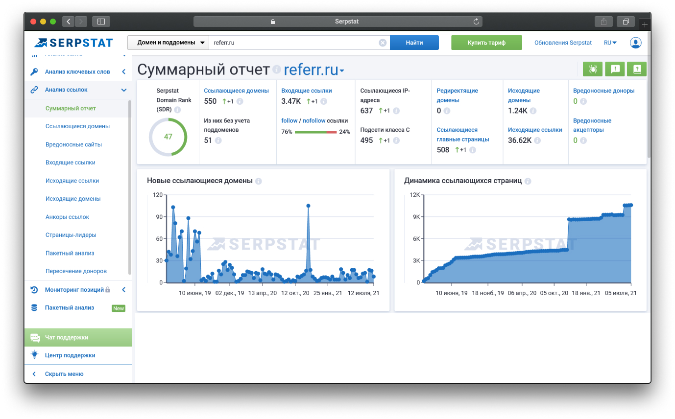
Task: Click info icon beside Новые ссылающиеся домены title
Action: [x=259, y=181]
